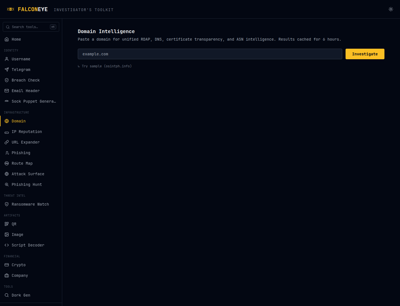The width and height of the screenshot is (400, 306).
Task: Select the Ransomware Watch shield icon
Action: click(x=7, y=204)
